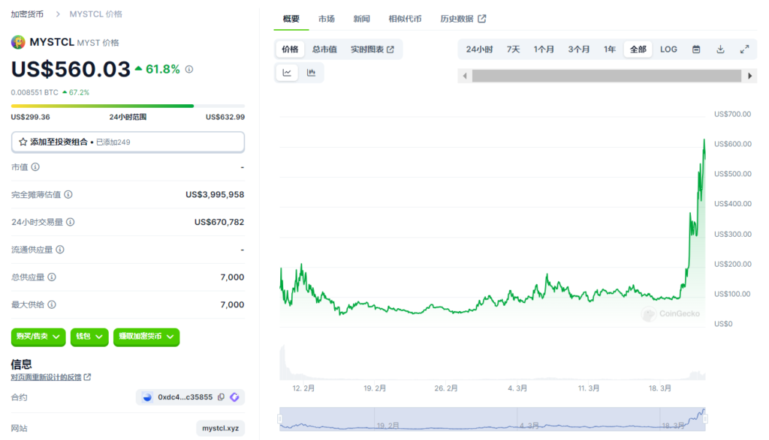Click the US$632.99 high value
The width and height of the screenshot is (769, 440).
(225, 117)
